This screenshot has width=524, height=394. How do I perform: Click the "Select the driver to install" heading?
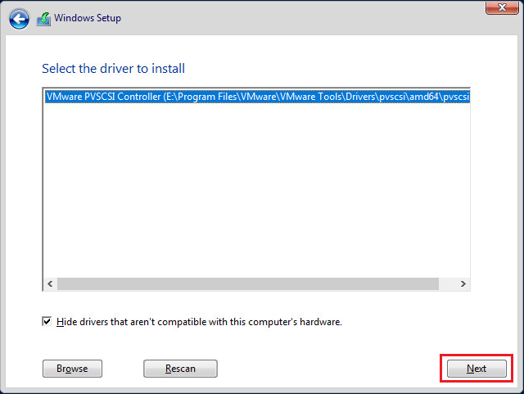119,68
